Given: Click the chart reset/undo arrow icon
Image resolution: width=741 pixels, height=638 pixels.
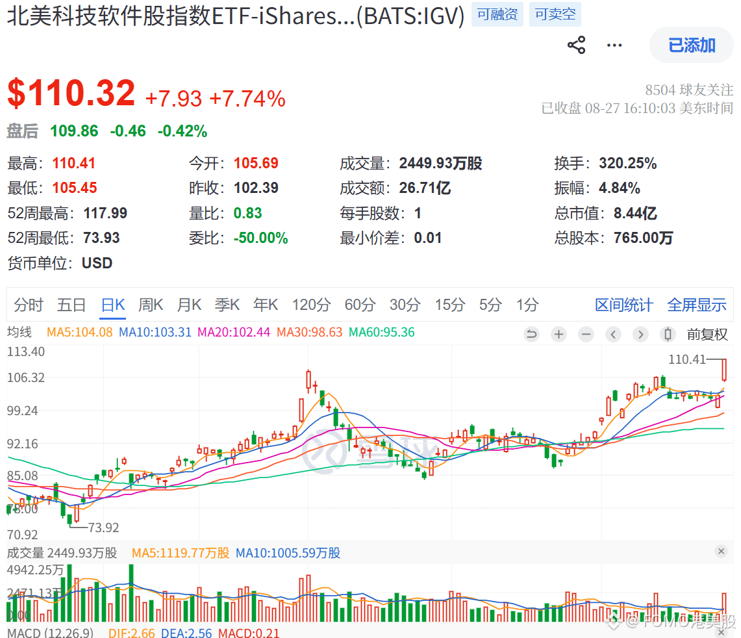Looking at the screenshot, I should click(532, 335).
